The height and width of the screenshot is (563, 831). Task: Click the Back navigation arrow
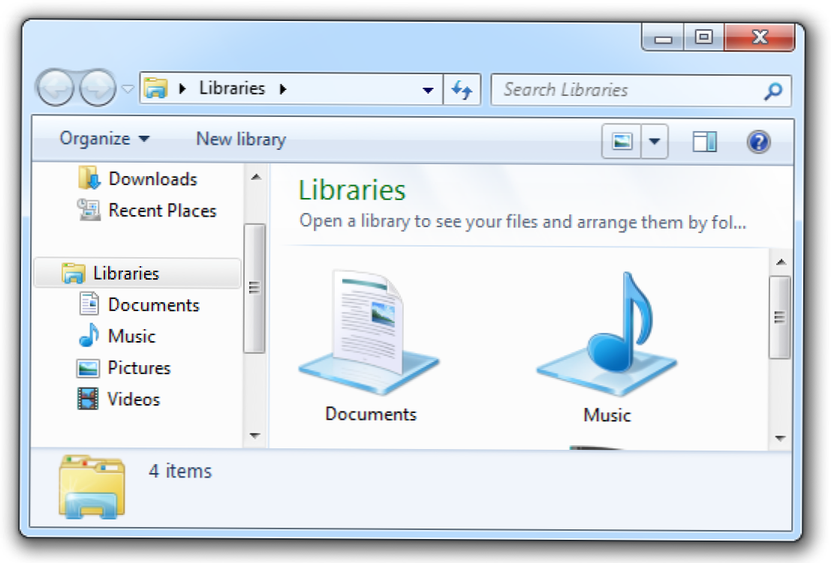click(x=56, y=88)
